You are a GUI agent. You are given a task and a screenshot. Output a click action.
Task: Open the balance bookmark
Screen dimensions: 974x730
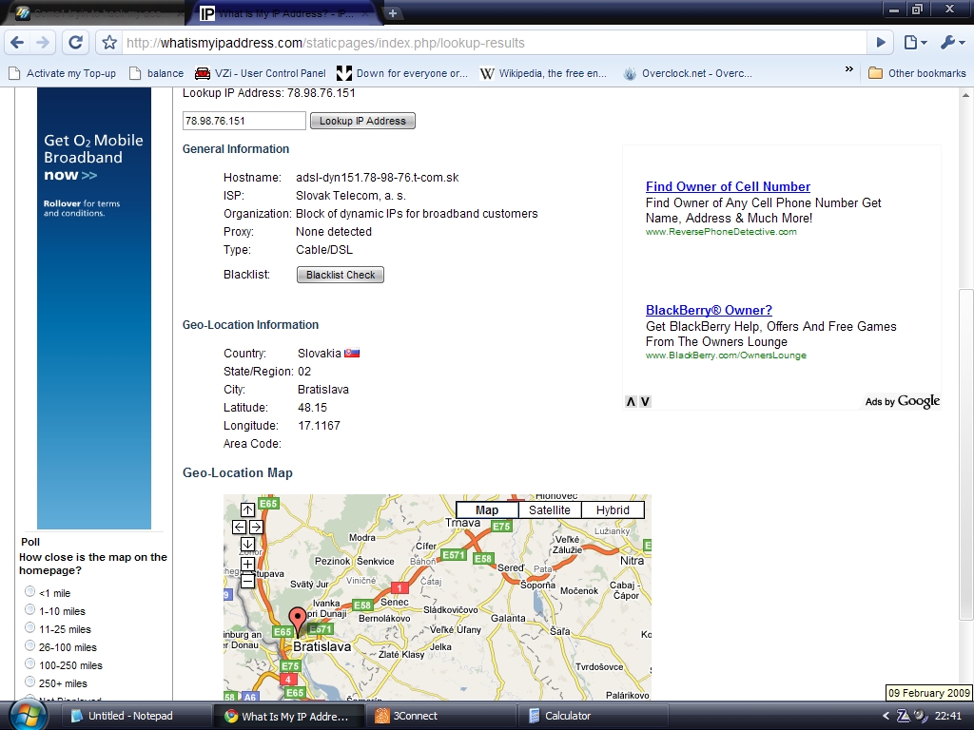click(157, 73)
